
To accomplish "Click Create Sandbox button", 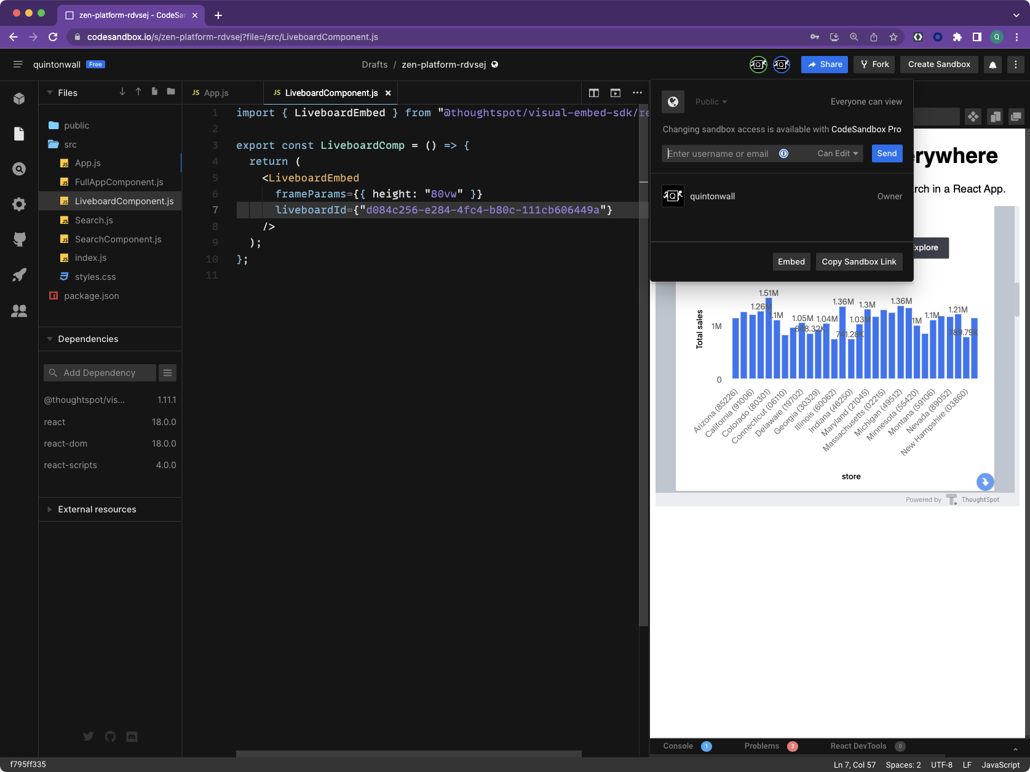I will pos(939,65).
